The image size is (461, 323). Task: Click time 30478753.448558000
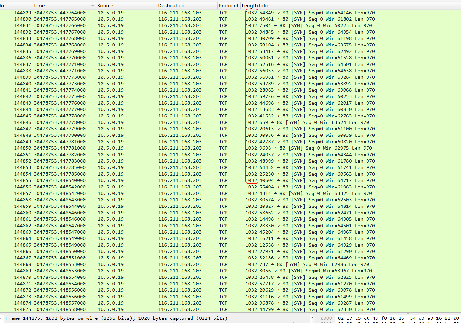click(60, 309)
